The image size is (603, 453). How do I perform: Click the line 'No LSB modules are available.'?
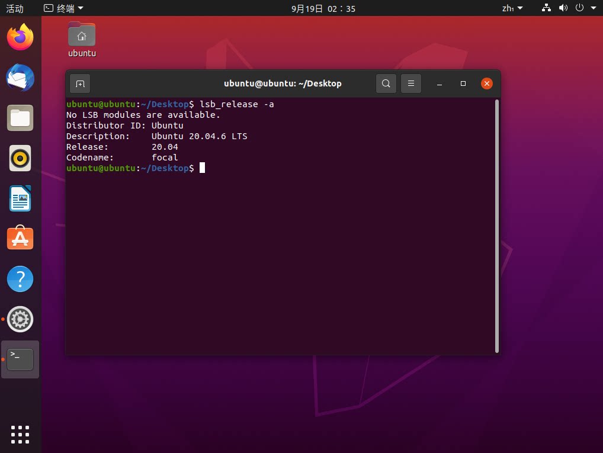pos(143,115)
